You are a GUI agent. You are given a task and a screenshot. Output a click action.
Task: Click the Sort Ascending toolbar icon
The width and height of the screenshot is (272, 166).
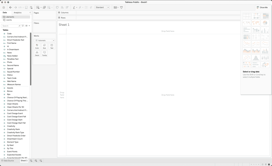click(x=62, y=7)
